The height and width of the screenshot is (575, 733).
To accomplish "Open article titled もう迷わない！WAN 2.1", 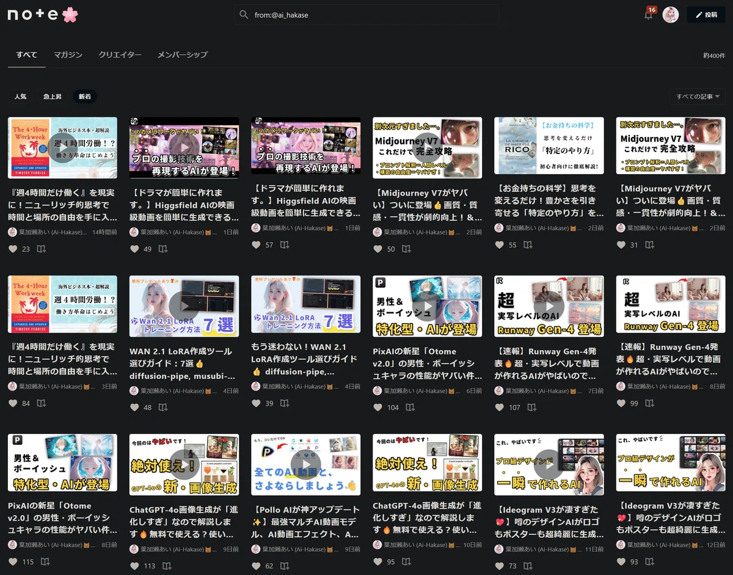I will click(x=305, y=359).
